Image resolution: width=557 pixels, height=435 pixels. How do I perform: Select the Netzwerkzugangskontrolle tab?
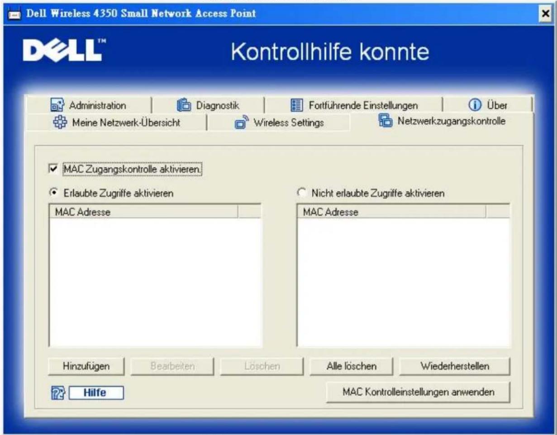[x=442, y=121]
